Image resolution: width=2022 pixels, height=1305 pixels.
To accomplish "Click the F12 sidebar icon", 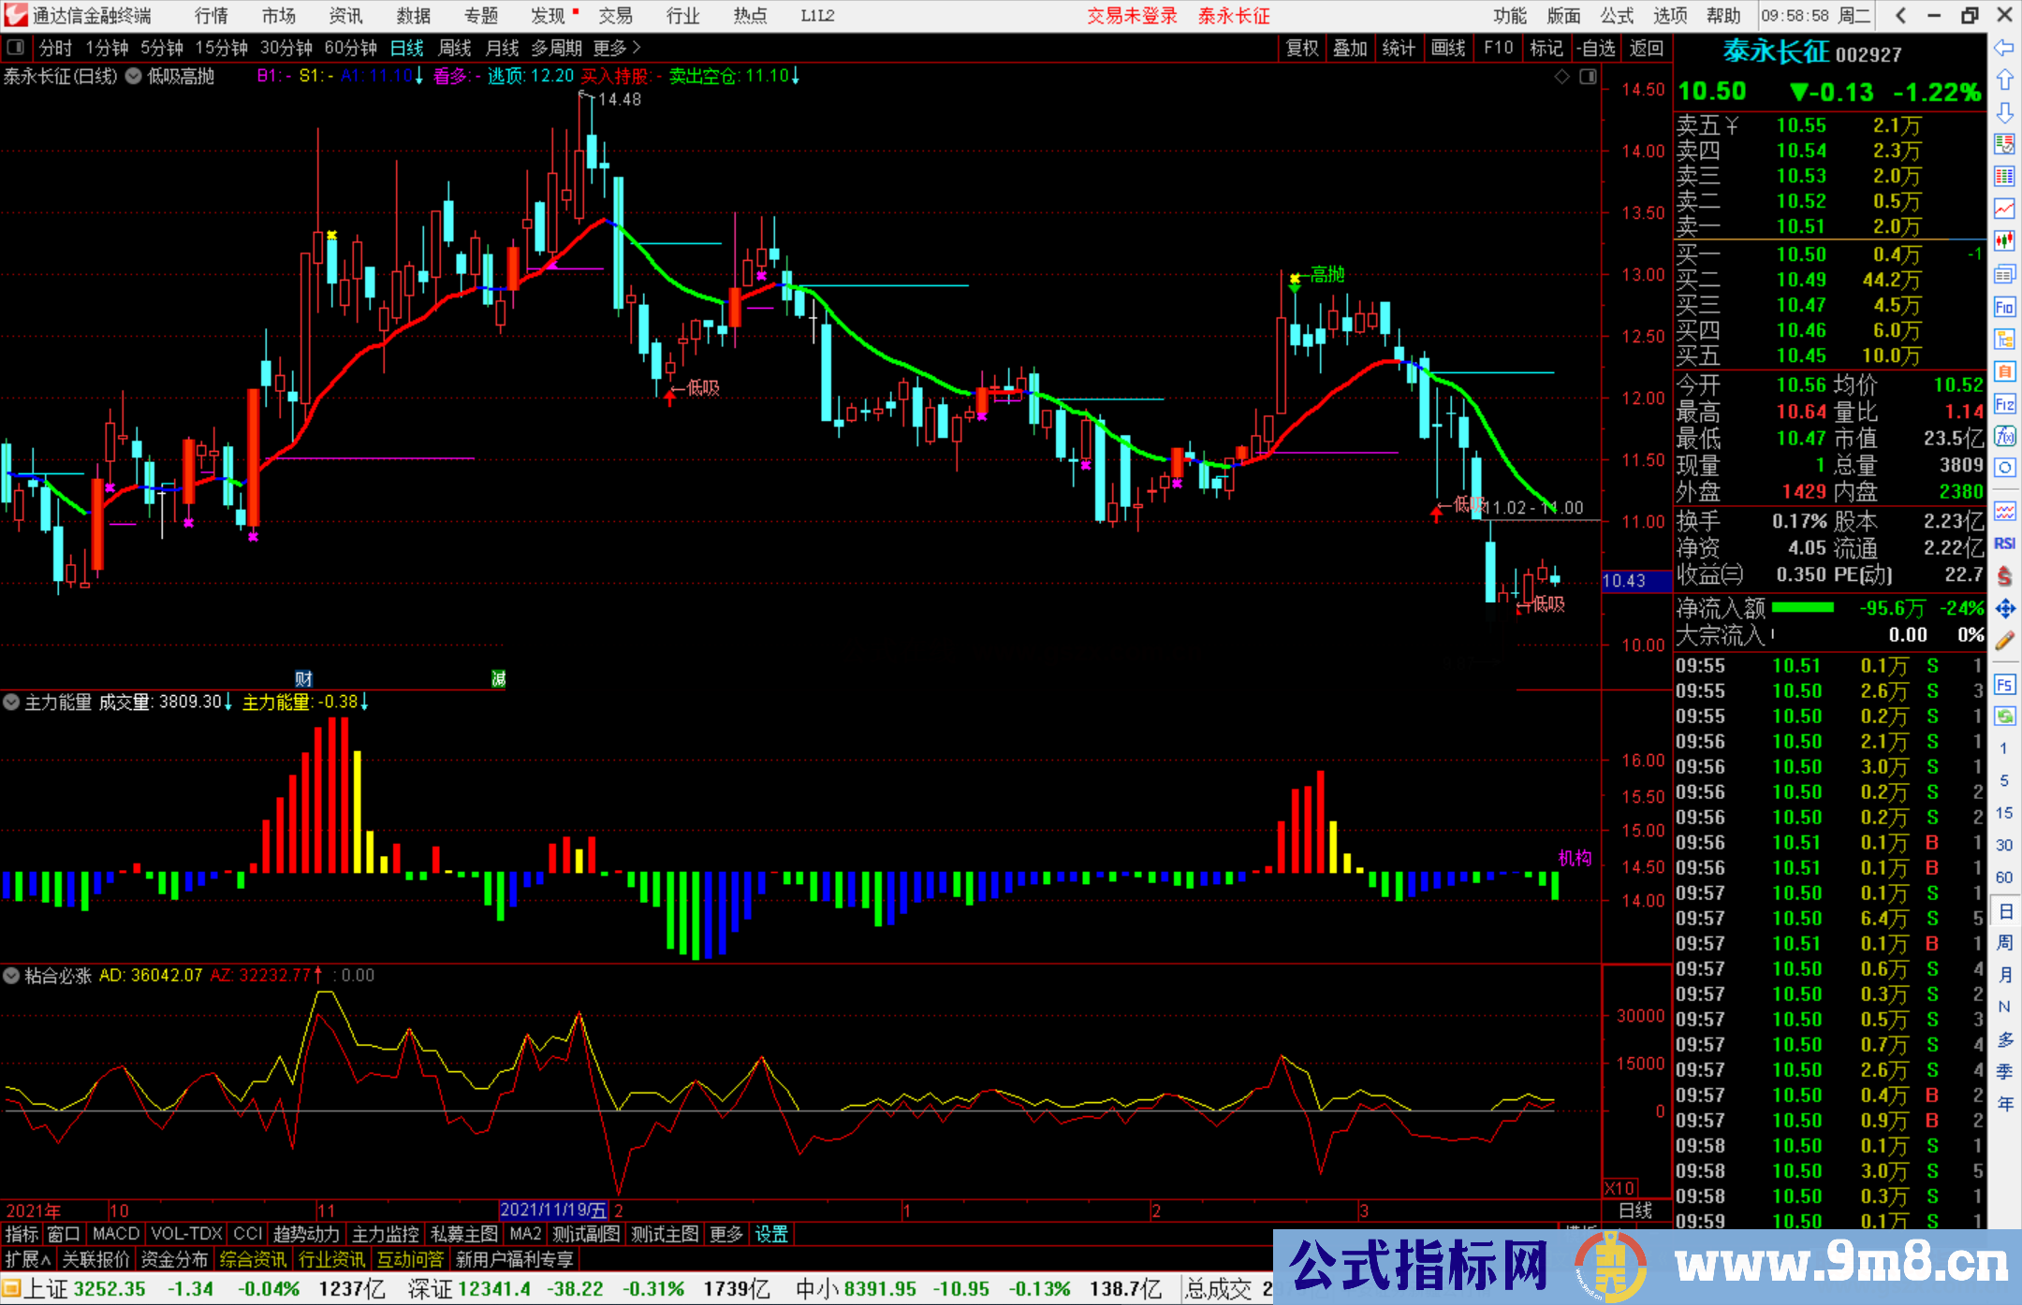I will (x=2004, y=404).
